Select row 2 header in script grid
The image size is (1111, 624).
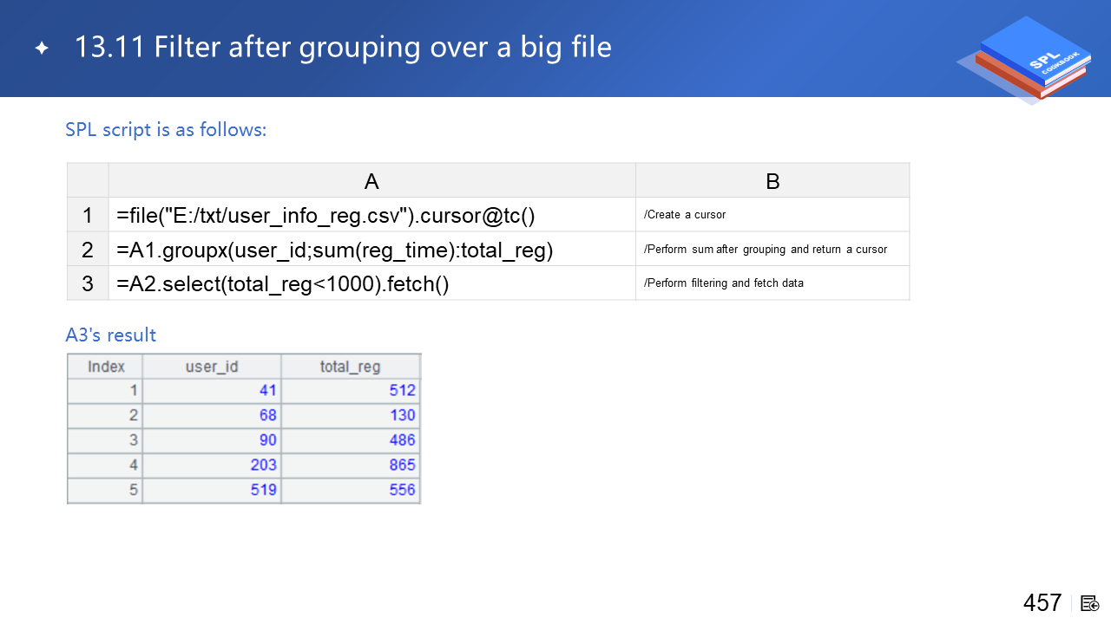click(x=88, y=250)
